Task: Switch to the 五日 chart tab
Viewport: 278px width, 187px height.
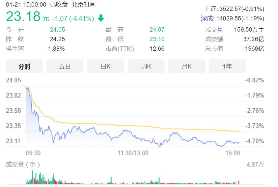Action: point(65,66)
